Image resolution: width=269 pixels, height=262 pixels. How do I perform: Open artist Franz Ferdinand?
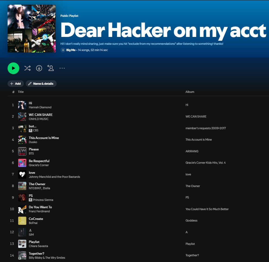tap(39, 211)
